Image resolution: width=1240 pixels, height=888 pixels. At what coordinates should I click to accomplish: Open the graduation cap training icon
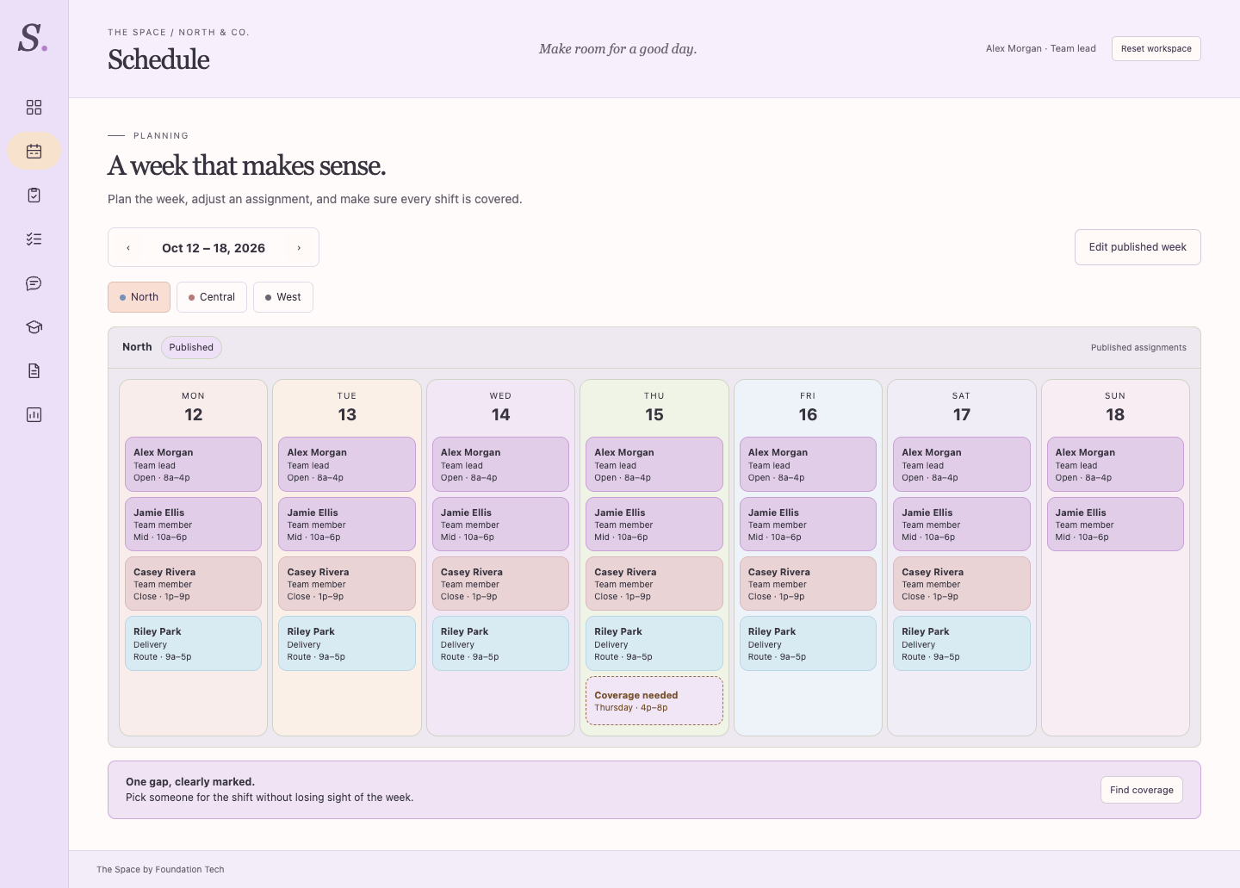point(34,326)
